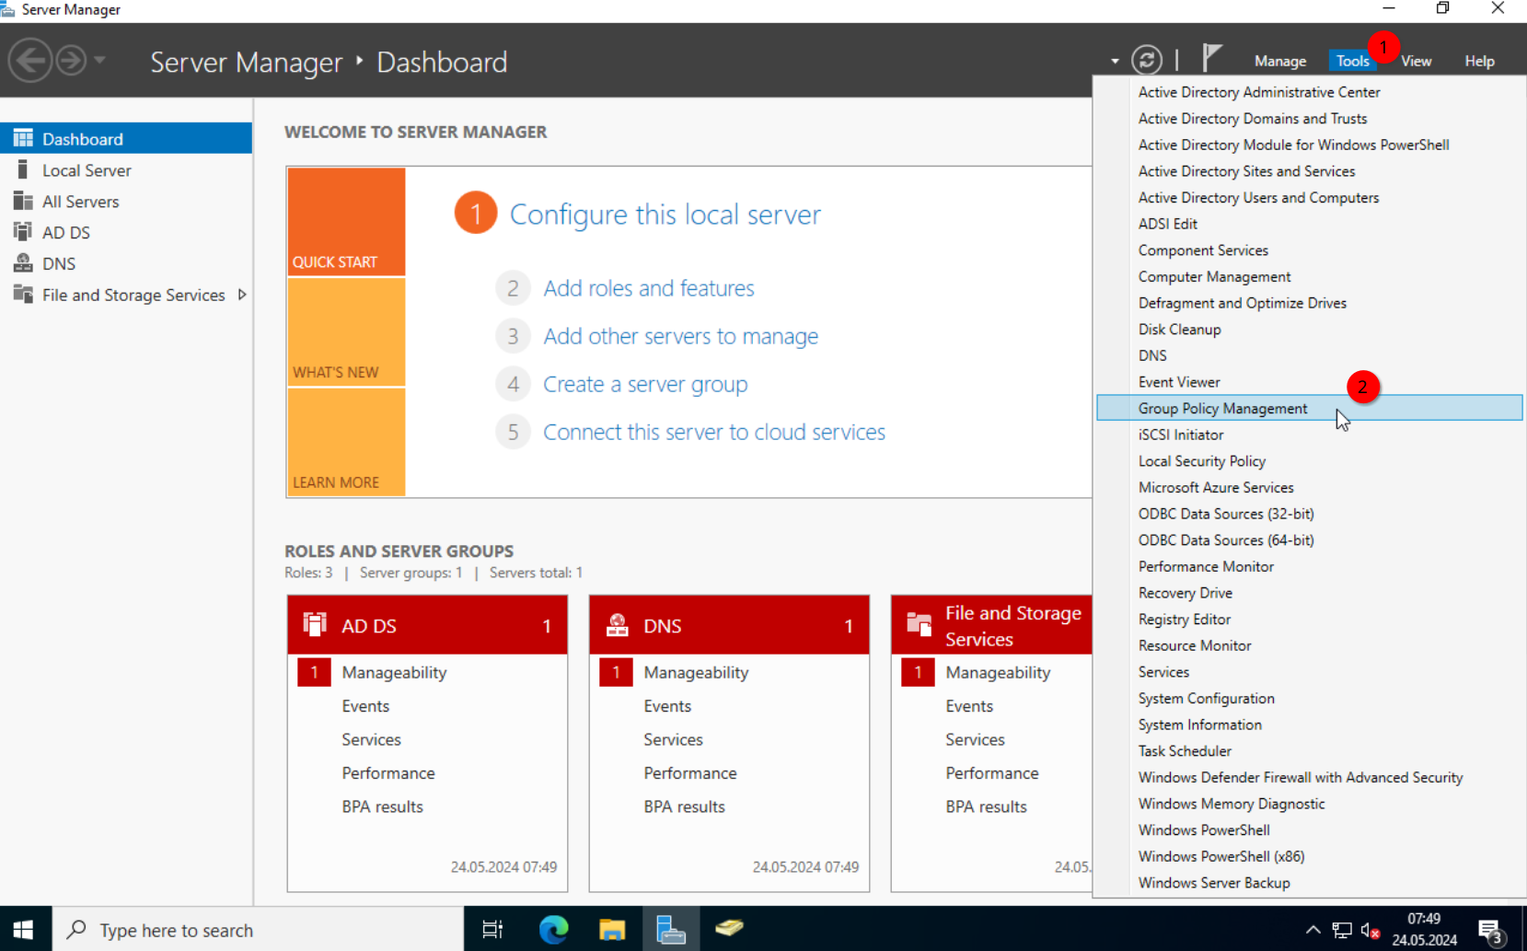The width and height of the screenshot is (1527, 951).
Task: Click Add other servers to manage
Action: point(680,336)
